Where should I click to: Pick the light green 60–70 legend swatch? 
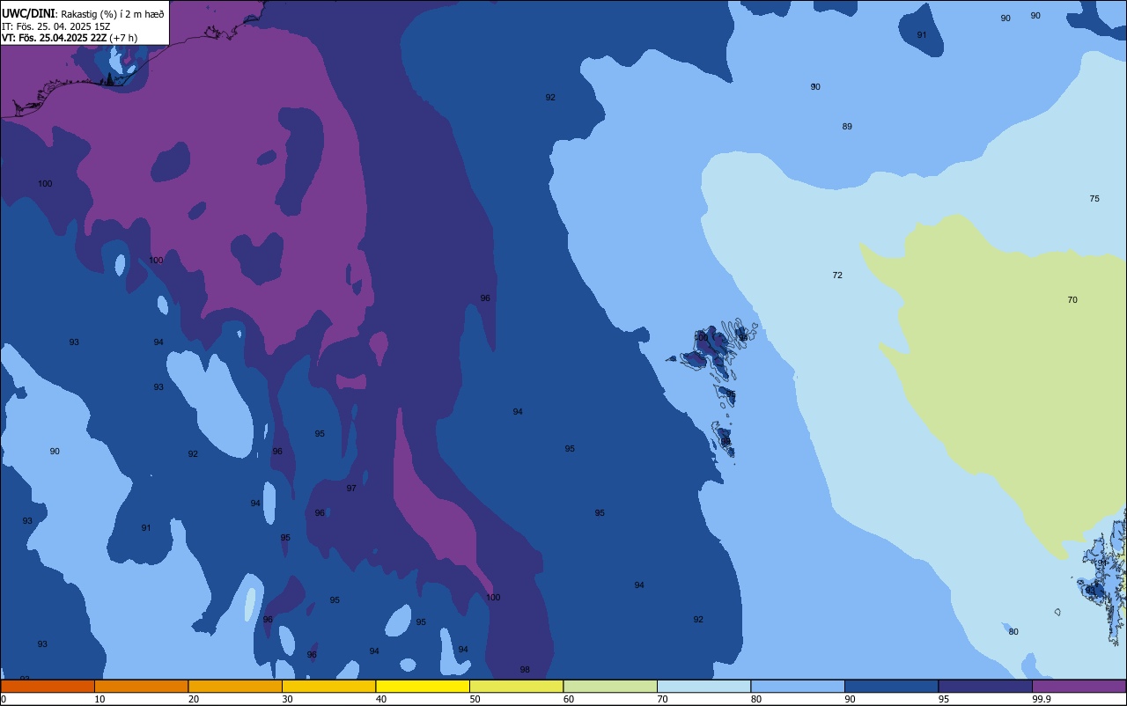[610, 686]
